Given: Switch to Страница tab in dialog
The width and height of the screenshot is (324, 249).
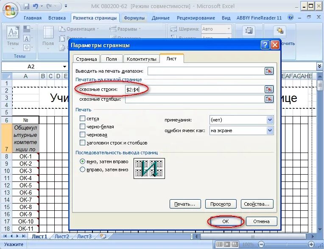Looking at the screenshot, I should pyautogui.click(x=87, y=59).
